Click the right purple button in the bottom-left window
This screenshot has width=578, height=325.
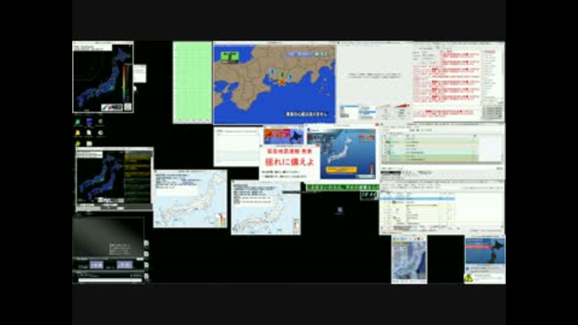(x=124, y=265)
